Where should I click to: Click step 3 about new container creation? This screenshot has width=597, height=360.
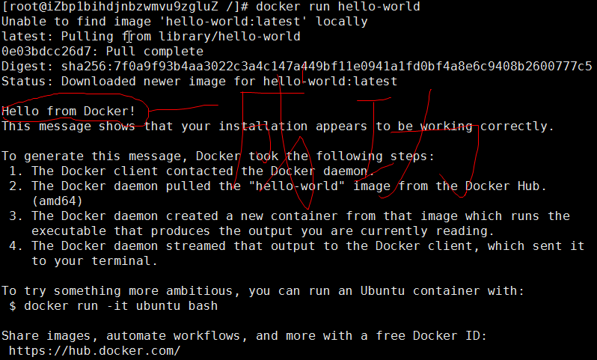point(290,224)
